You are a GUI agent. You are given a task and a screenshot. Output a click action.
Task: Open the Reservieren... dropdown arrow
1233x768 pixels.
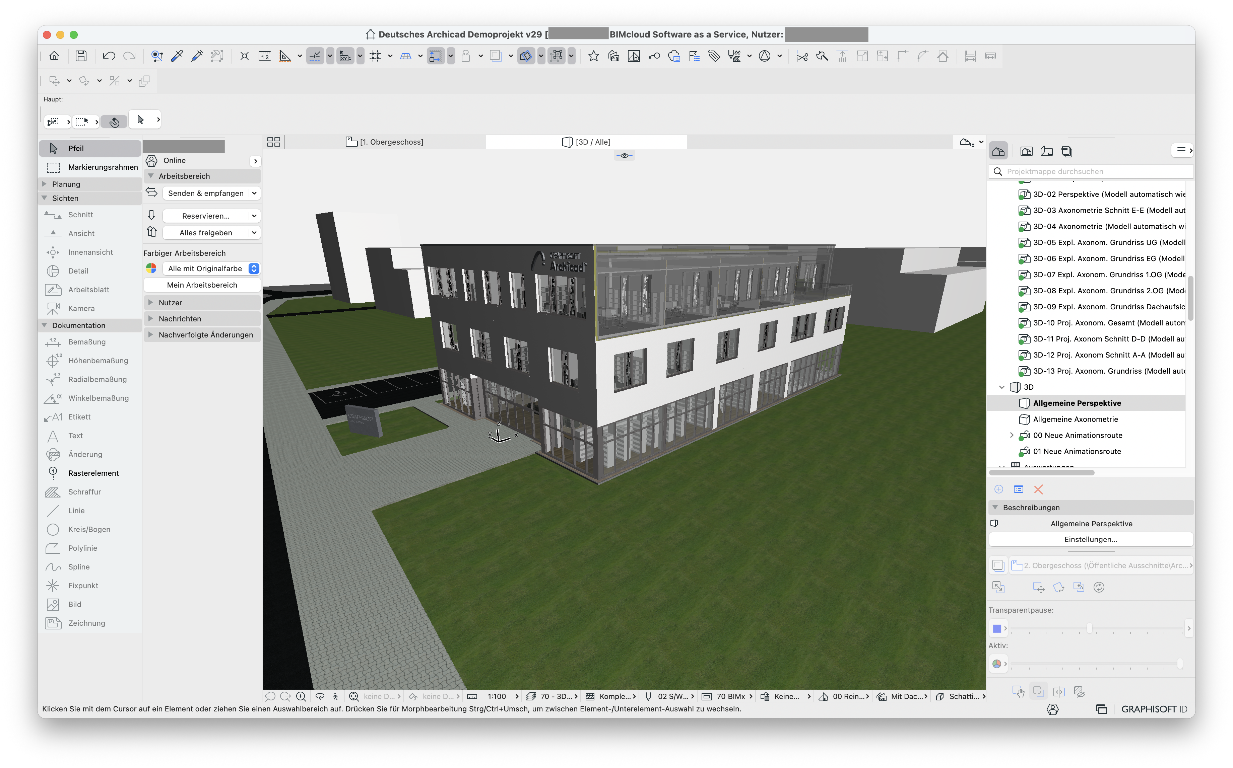tap(254, 216)
